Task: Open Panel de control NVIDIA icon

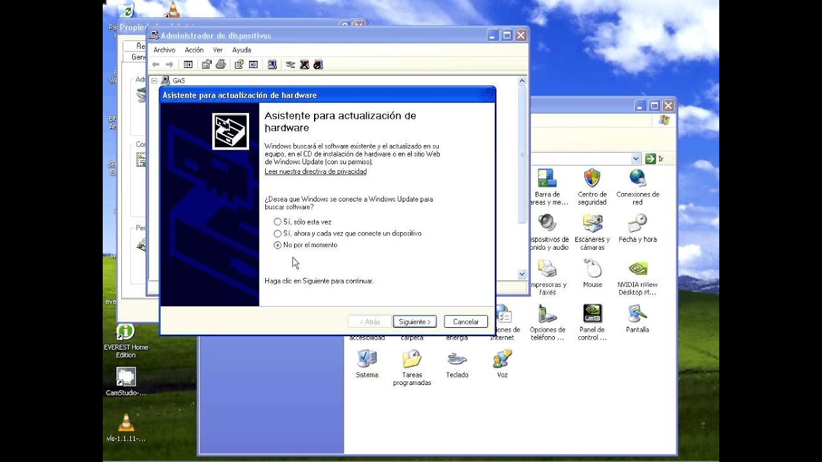Action: click(x=592, y=322)
